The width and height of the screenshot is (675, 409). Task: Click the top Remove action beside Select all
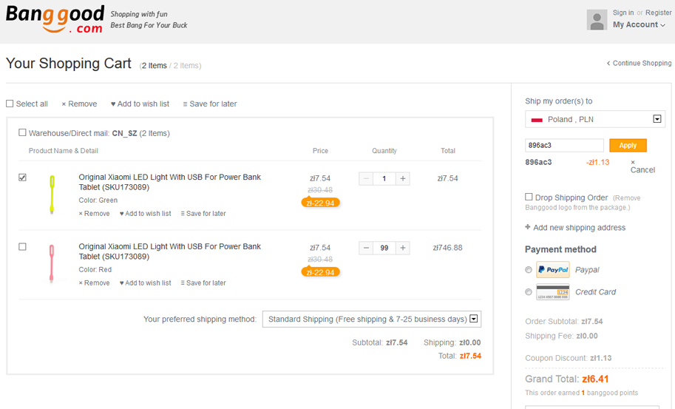pos(79,104)
